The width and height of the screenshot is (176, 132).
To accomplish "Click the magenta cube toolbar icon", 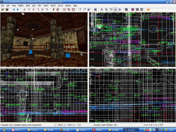I will 133,10.
